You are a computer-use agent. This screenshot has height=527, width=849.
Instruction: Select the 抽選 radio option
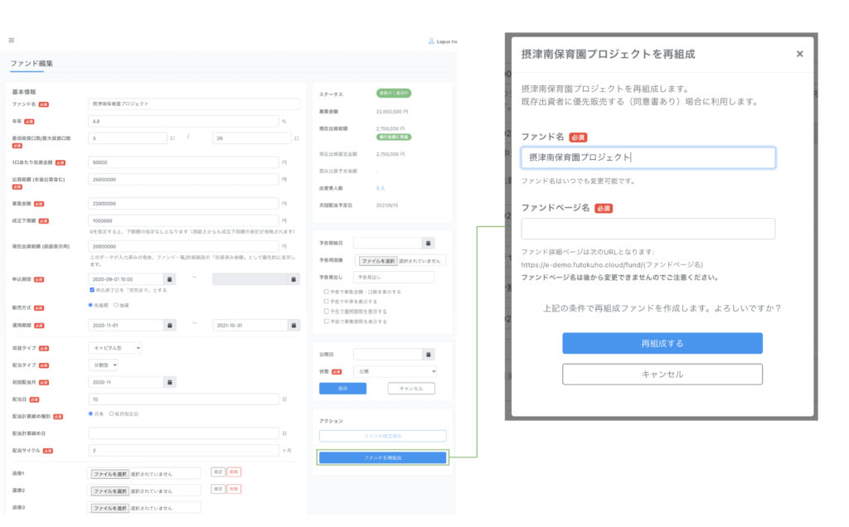(116, 306)
